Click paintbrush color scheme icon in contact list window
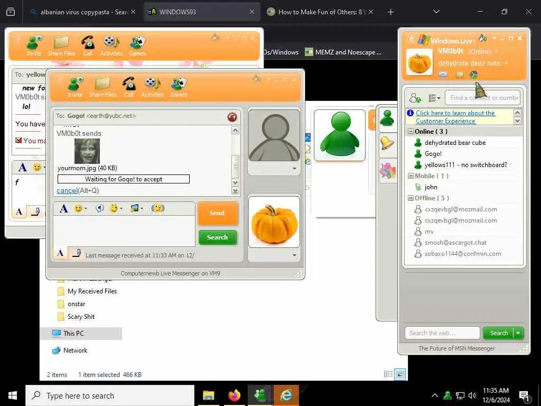541x406 pixels. point(482,38)
